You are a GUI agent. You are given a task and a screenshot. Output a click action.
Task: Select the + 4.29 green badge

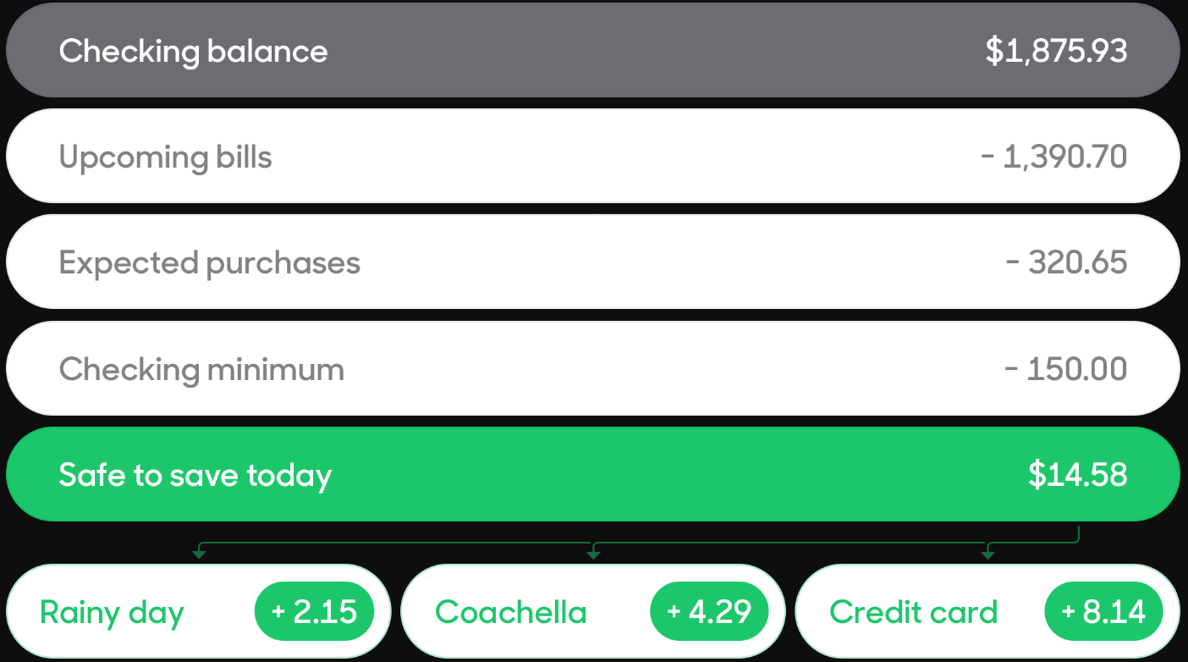(709, 611)
